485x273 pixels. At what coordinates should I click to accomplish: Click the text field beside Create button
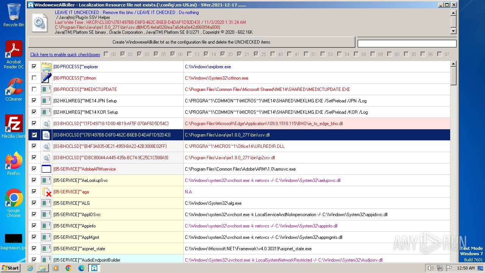(x=407, y=44)
